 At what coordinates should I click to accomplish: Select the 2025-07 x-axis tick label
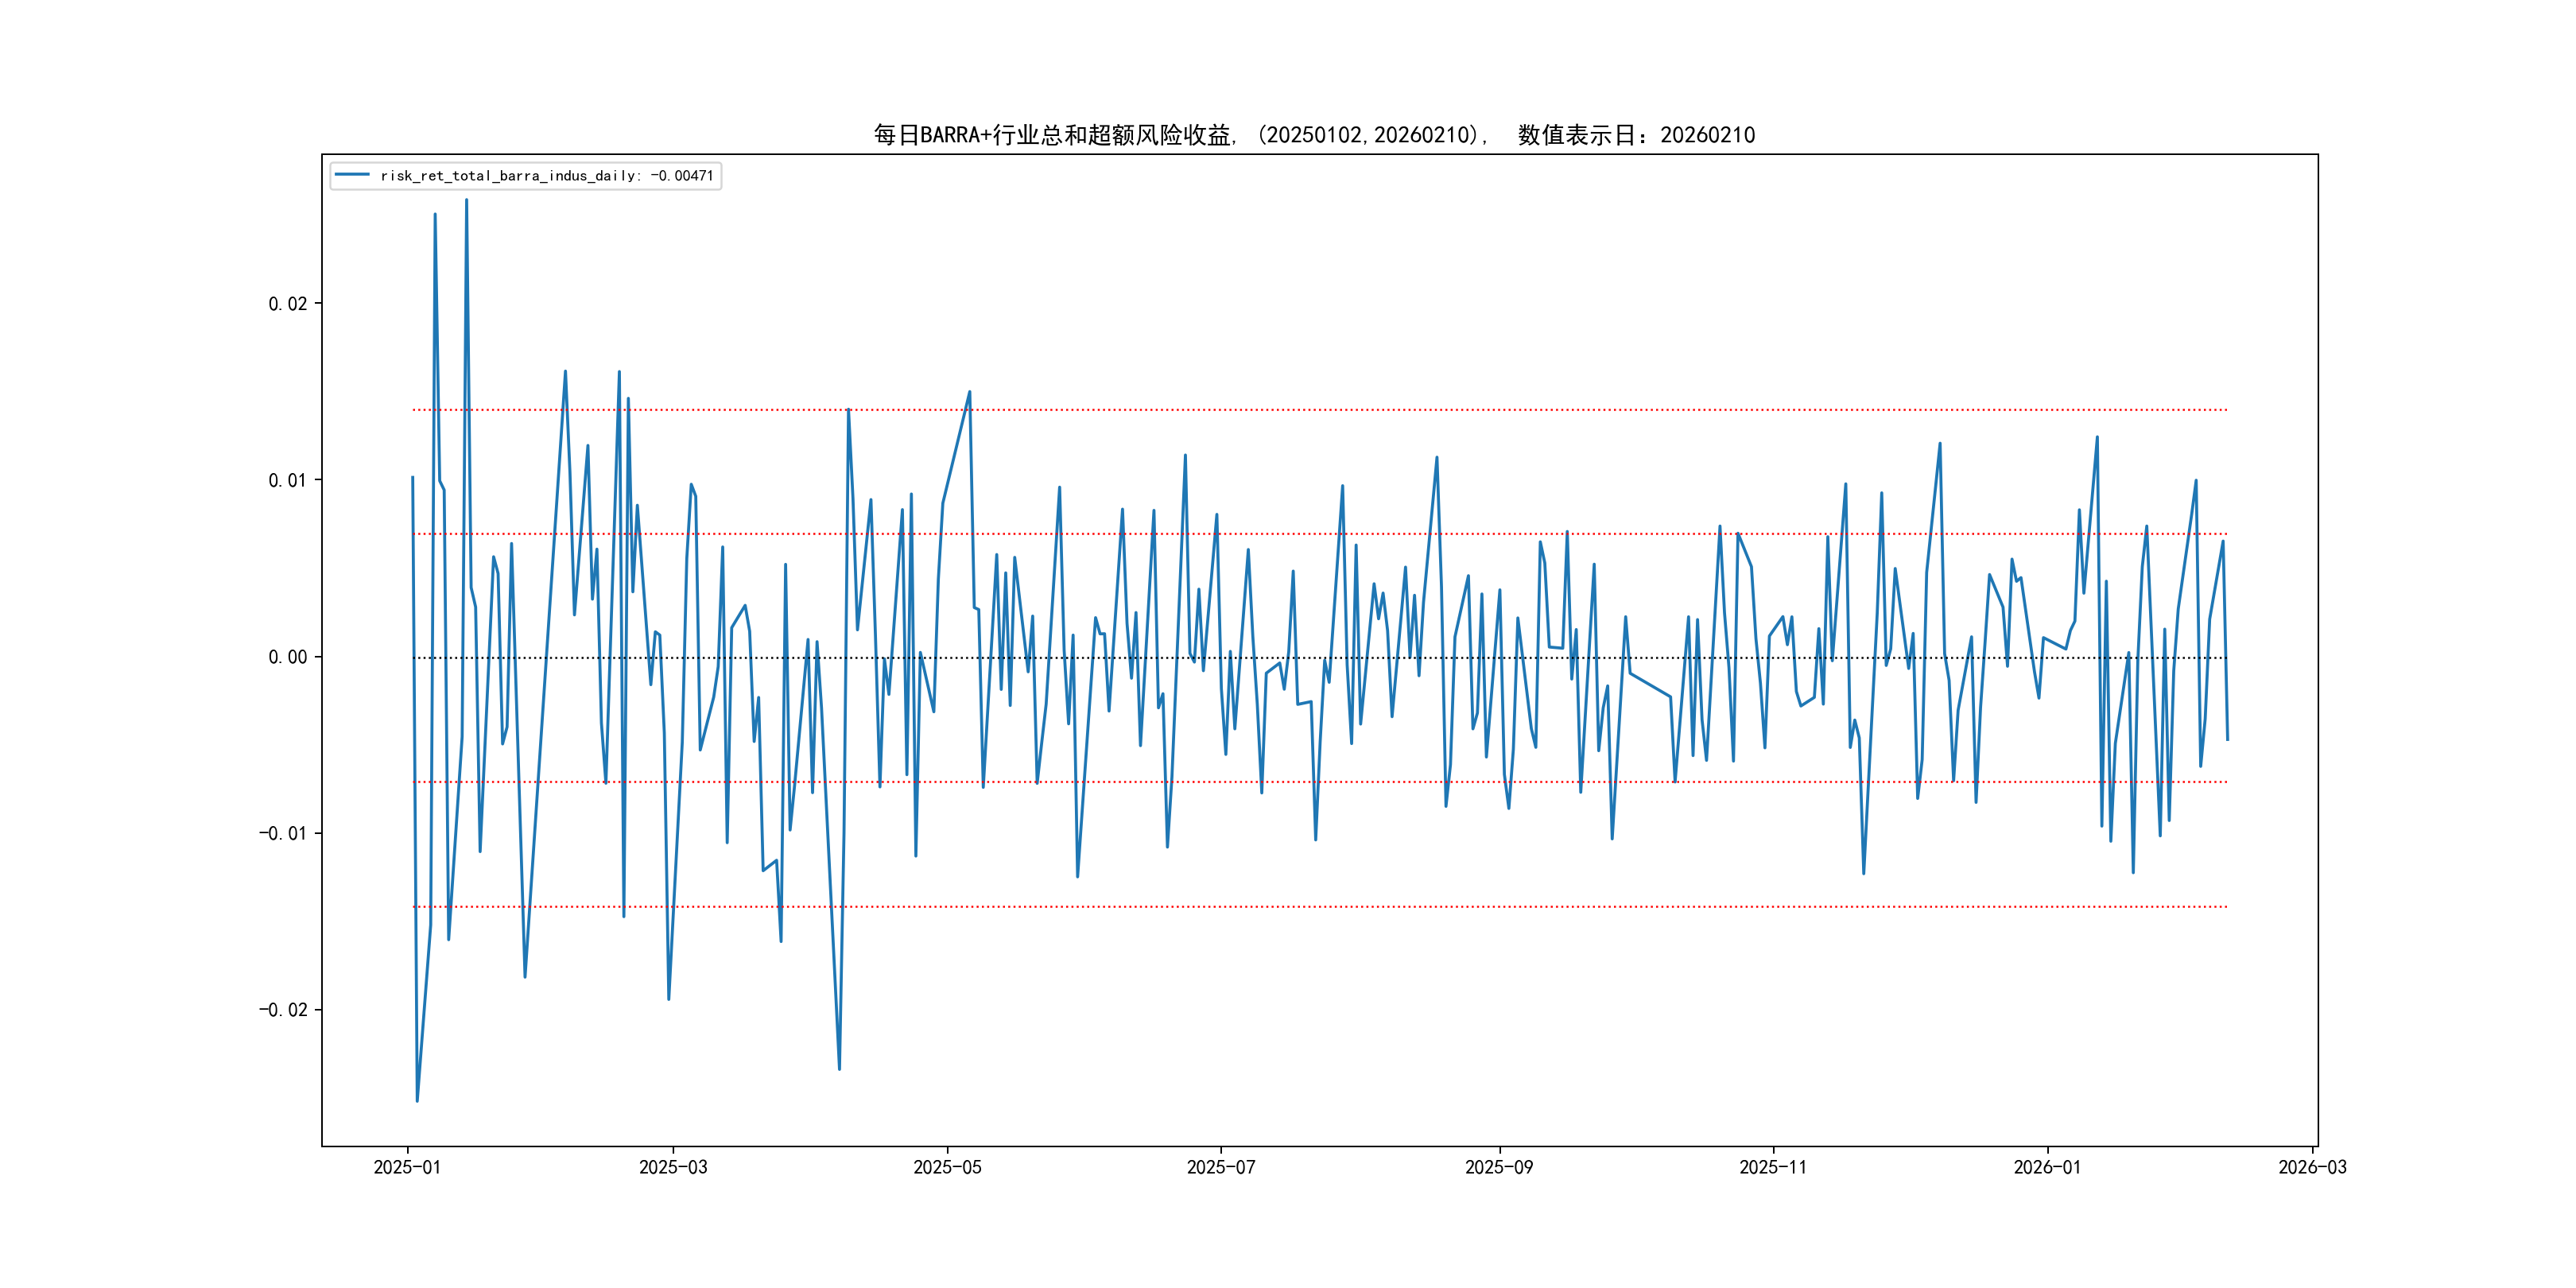point(1220,1167)
